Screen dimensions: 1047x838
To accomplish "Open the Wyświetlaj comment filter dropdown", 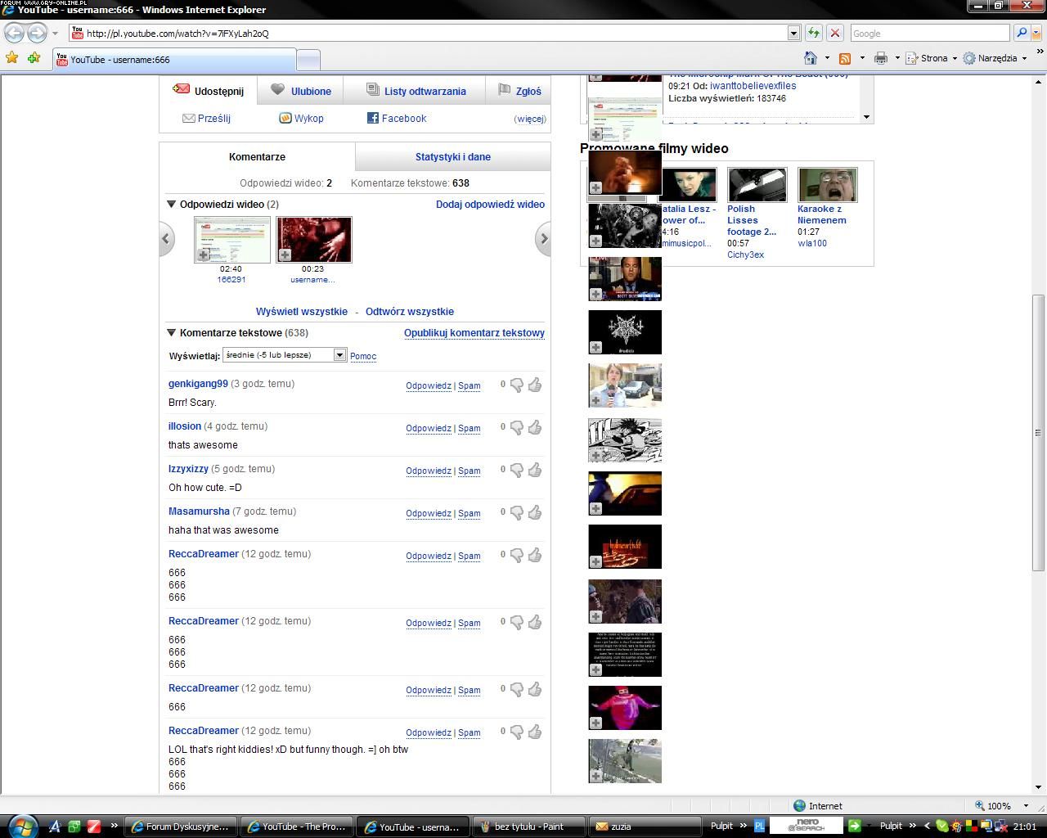I will 285,354.
